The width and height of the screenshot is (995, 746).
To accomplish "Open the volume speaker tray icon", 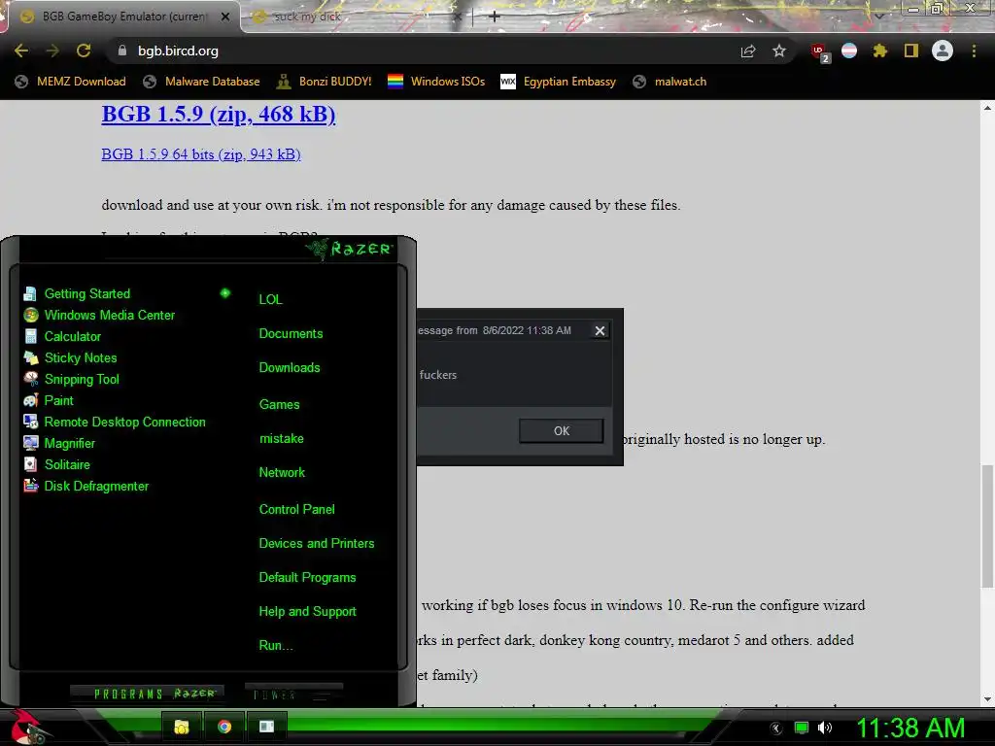I will (824, 728).
